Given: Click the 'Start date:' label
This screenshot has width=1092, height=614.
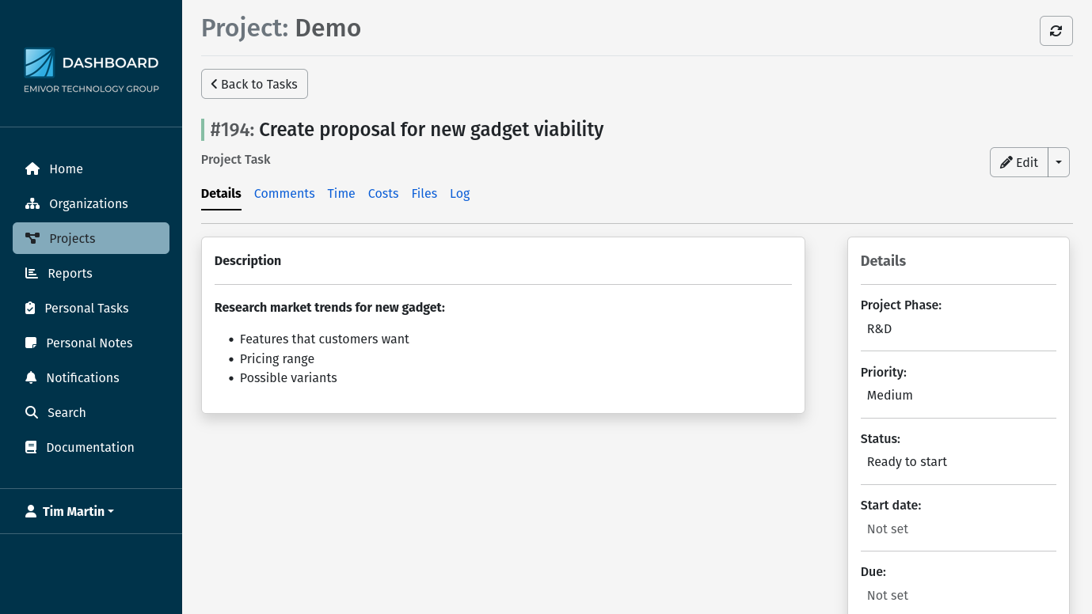Looking at the screenshot, I should 891,505.
